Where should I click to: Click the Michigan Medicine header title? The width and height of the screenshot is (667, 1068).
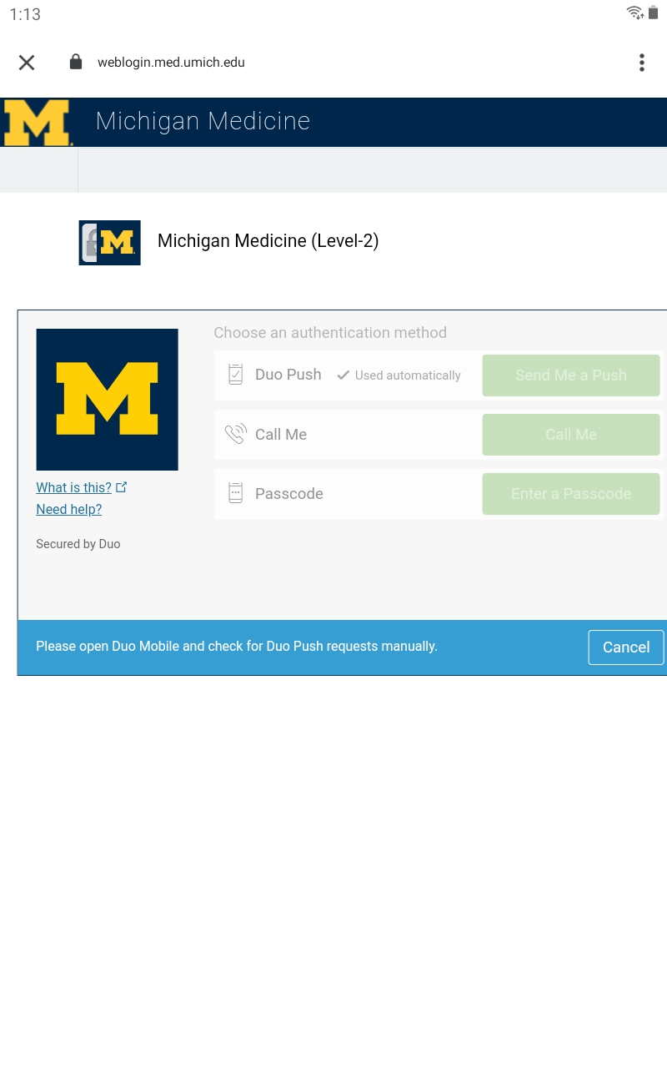coord(203,122)
